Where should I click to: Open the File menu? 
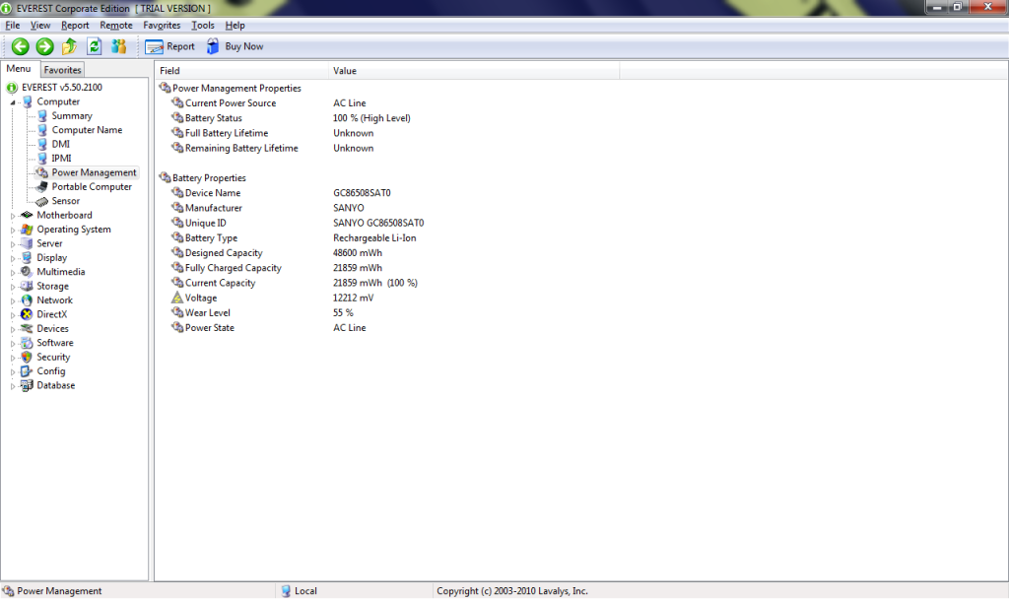click(12, 25)
